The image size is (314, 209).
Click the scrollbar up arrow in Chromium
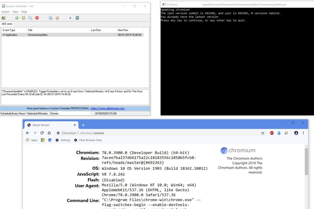pyautogui.click(x=306, y=146)
